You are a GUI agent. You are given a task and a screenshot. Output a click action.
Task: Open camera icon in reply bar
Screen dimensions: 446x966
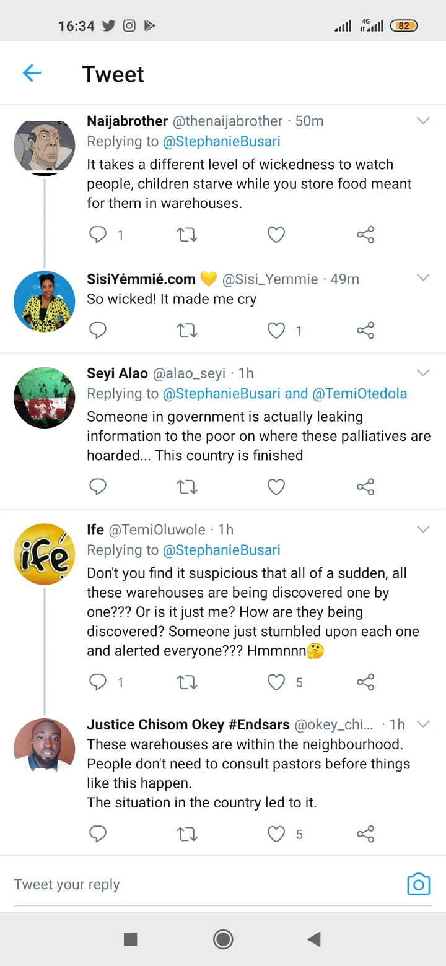click(x=418, y=884)
